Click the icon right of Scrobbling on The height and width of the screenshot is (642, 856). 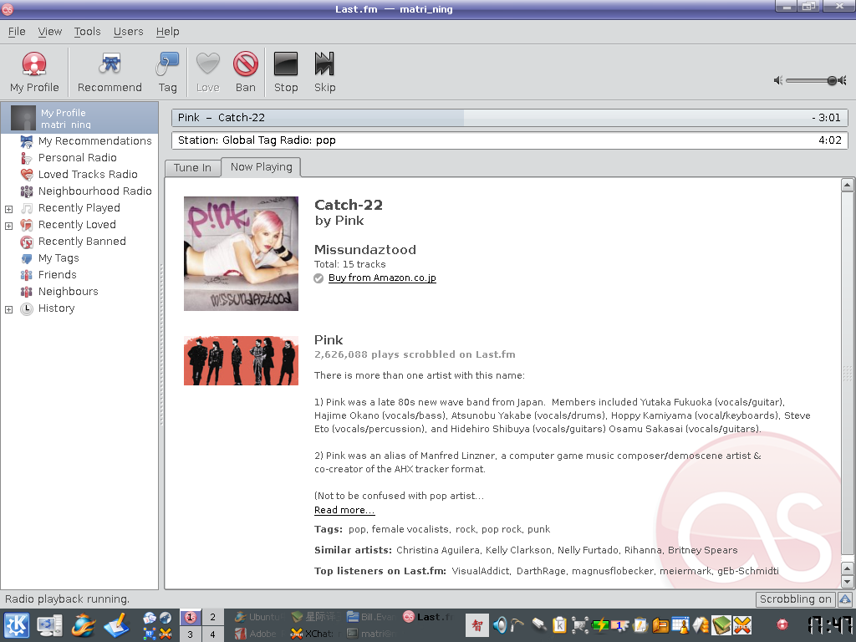pos(844,599)
